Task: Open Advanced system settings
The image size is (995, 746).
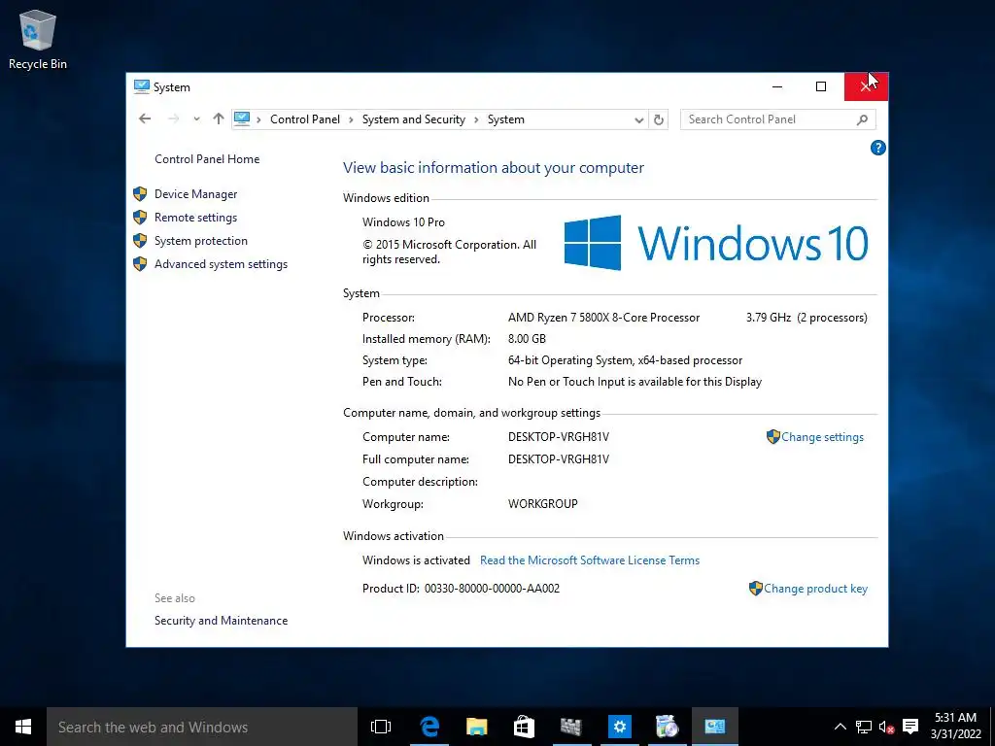Action: coord(221,264)
